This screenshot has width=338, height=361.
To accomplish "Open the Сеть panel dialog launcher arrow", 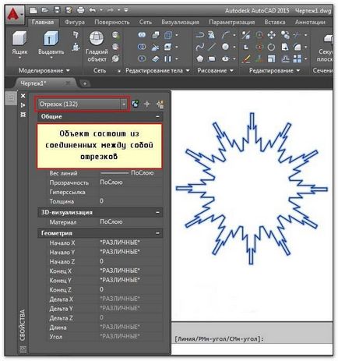I will point(119,71).
